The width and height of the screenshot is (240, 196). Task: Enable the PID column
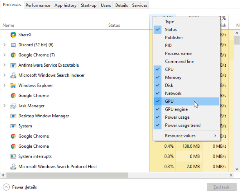tap(186, 45)
